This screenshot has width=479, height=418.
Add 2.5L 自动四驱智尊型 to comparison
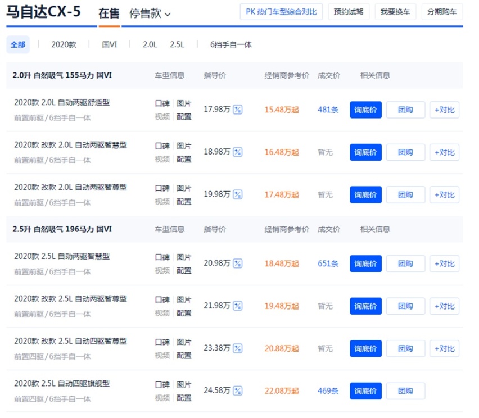click(x=445, y=348)
